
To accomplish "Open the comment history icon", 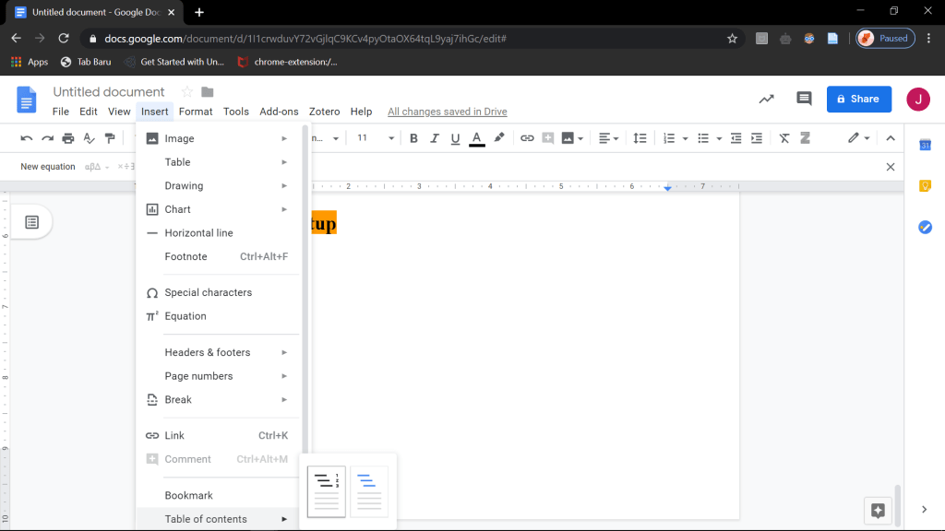I will click(x=804, y=99).
